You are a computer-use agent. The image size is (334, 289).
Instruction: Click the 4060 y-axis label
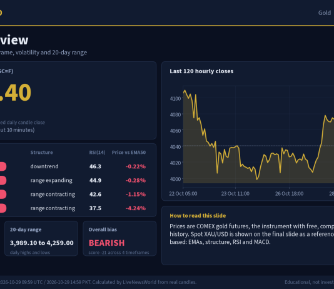[x=175, y=131]
